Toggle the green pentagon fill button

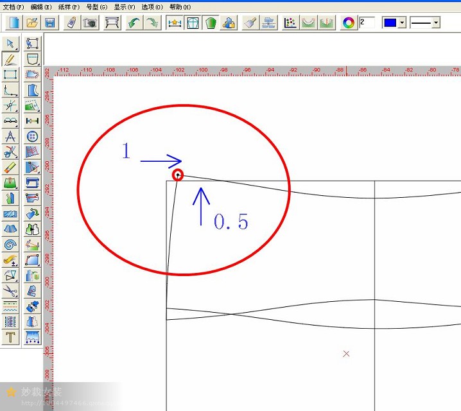[211, 22]
